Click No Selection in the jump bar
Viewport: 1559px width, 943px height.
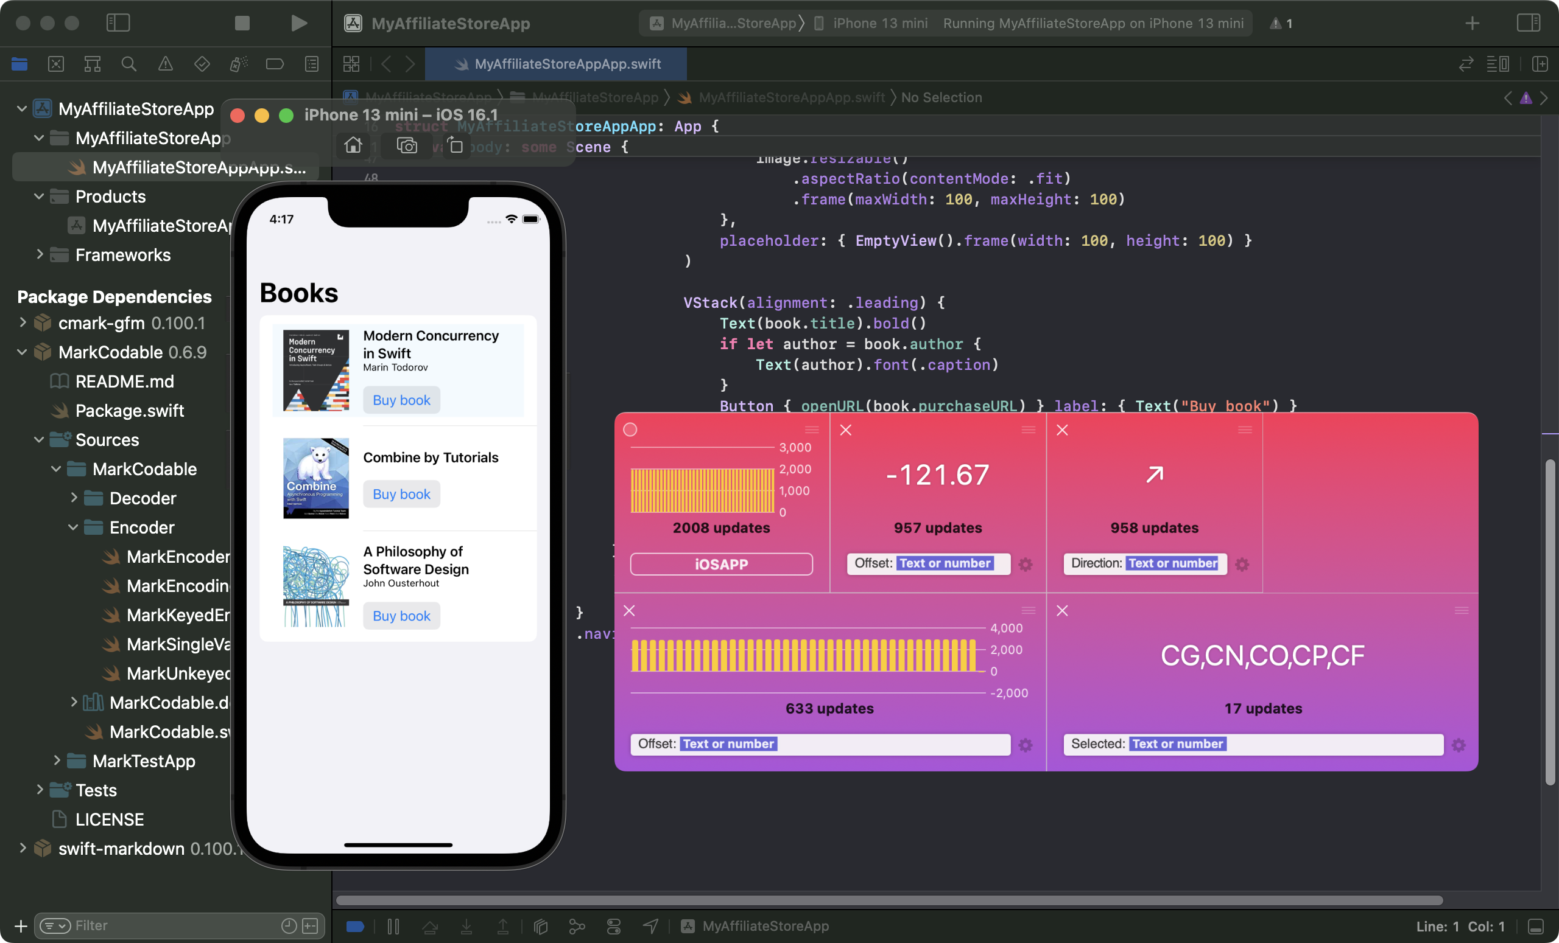click(x=941, y=97)
